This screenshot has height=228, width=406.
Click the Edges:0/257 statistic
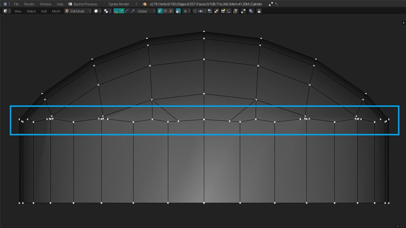[186, 4]
